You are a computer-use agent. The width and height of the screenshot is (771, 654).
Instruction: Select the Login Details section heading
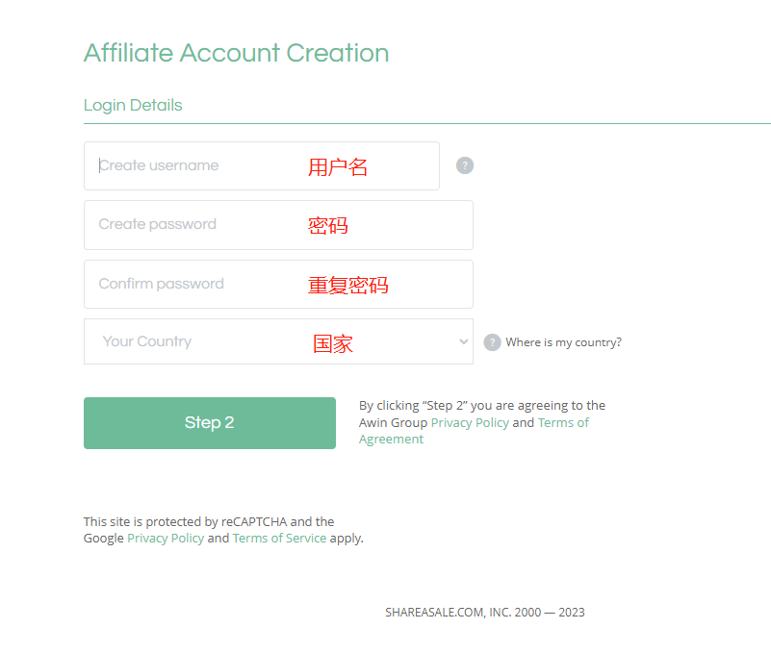tap(133, 105)
